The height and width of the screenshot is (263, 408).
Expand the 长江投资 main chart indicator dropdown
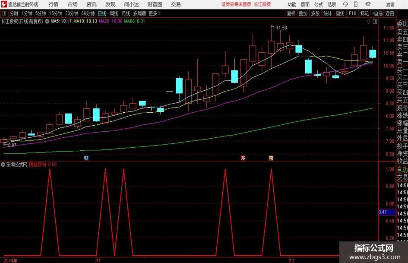47,21
